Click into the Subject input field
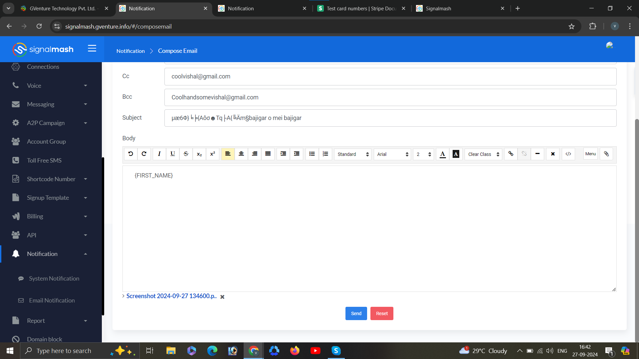The height and width of the screenshot is (359, 639). pyautogui.click(x=390, y=118)
